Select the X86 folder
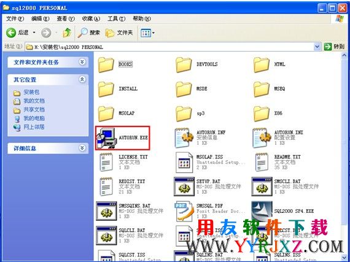 click(268, 114)
